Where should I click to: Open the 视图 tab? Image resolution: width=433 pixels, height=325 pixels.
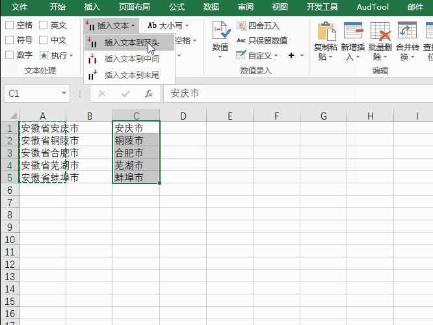(280, 6)
